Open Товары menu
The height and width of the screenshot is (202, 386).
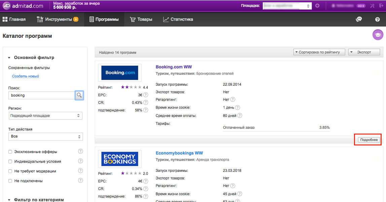pyautogui.click(x=141, y=19)
